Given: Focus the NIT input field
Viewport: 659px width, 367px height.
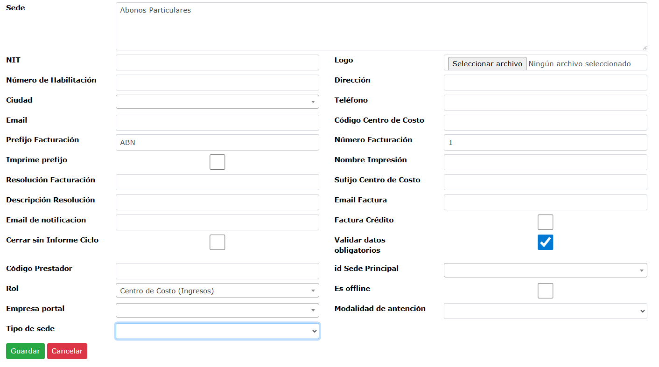Looking at the screenshot, I should [217, 62].
